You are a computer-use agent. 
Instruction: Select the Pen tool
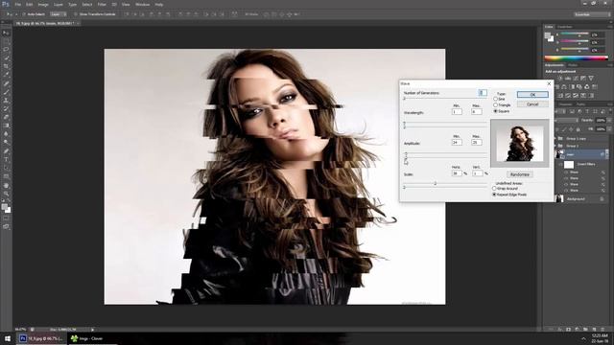click(6, 151)
